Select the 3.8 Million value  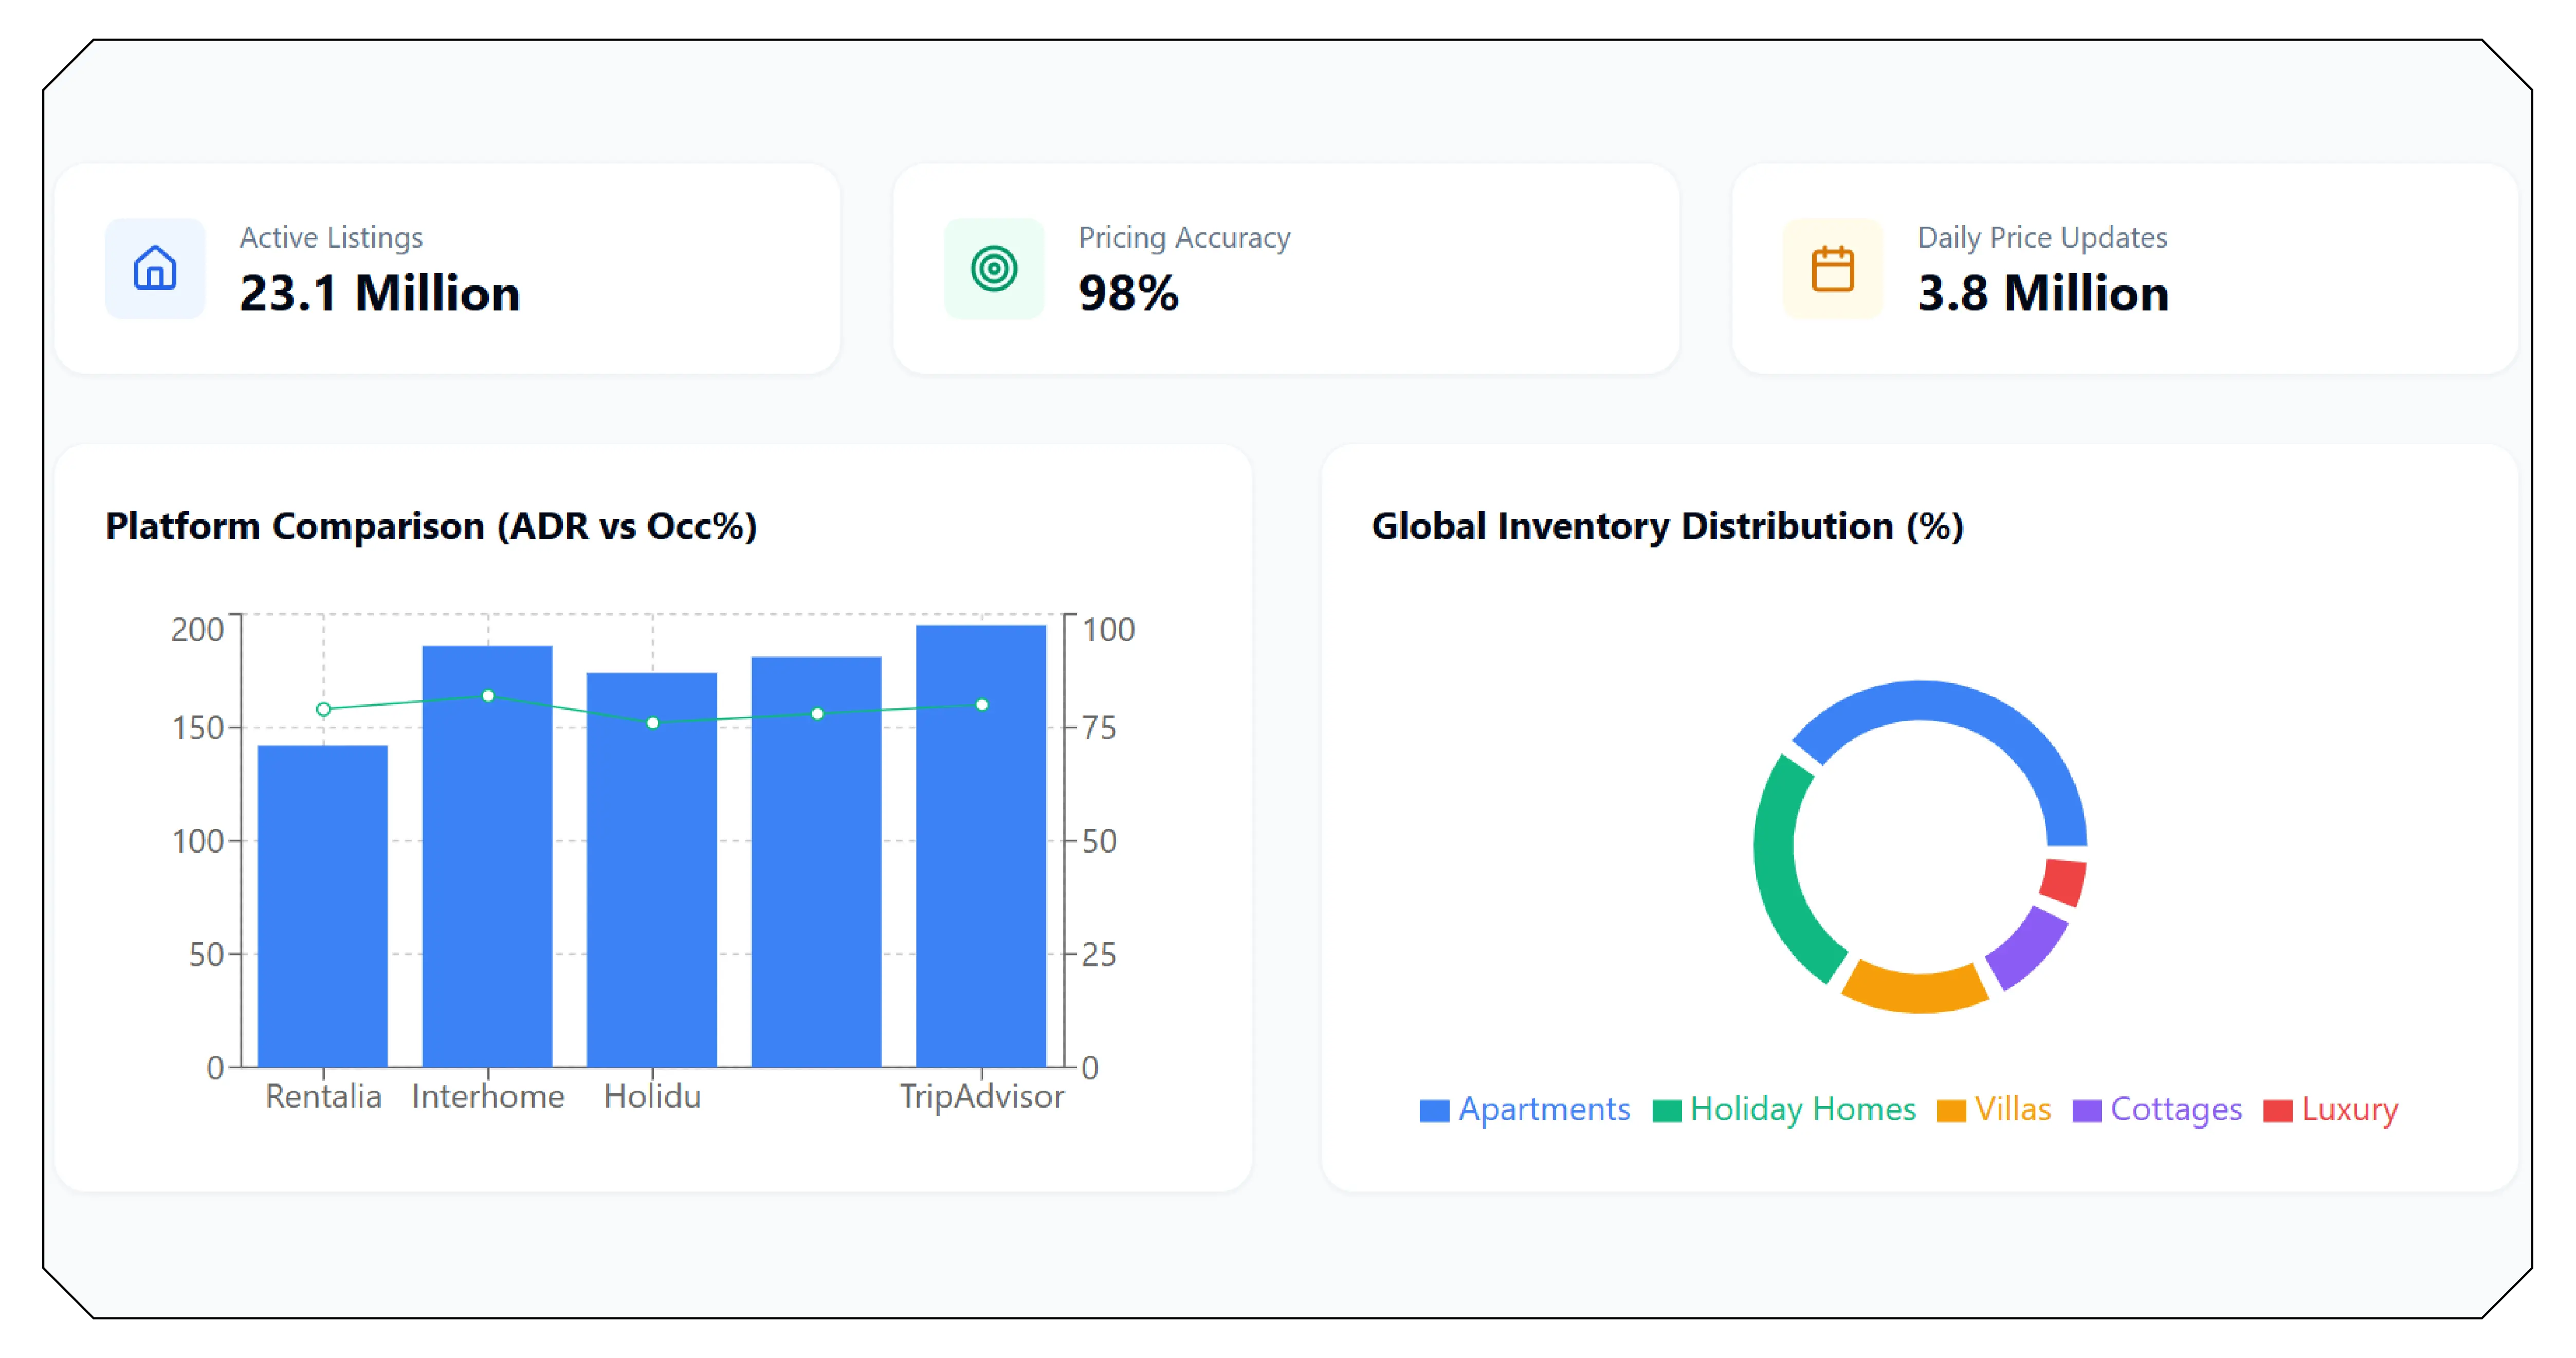tap(2043, 293)
